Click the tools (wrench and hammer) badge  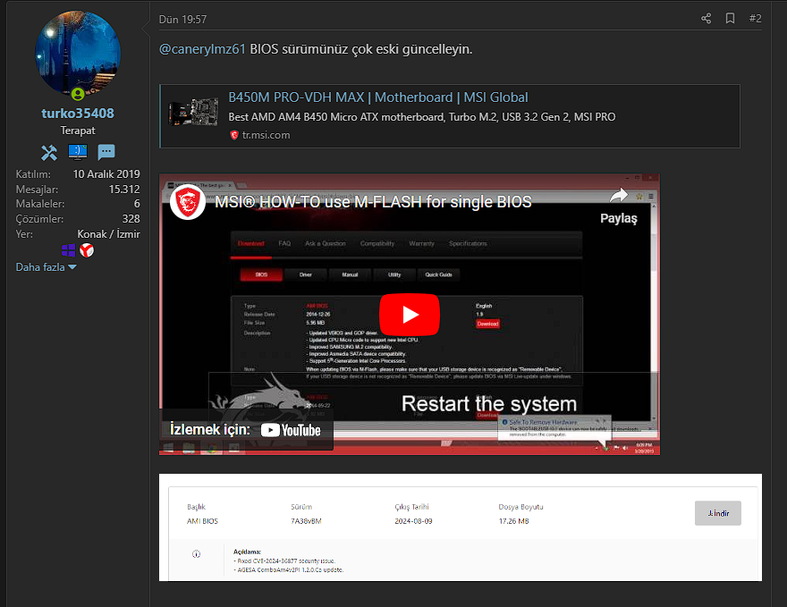(x=49, y=153)
